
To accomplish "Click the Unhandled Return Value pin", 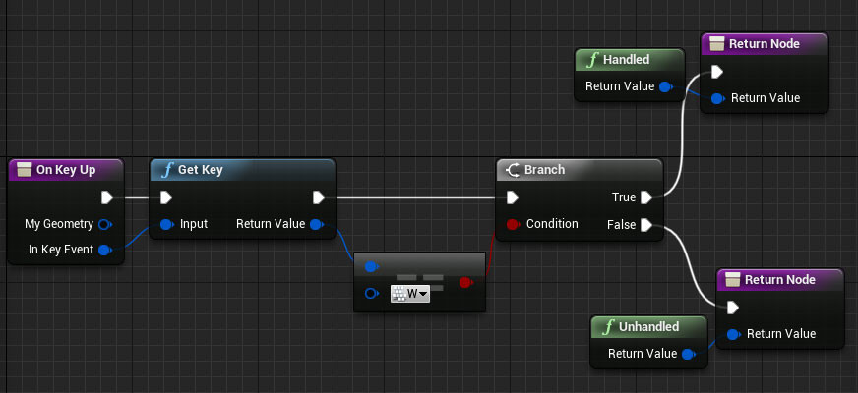I will click(688, 354).
